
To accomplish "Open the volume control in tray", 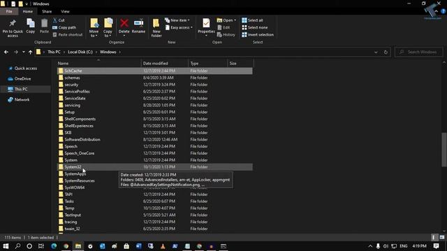I will 386,246.
